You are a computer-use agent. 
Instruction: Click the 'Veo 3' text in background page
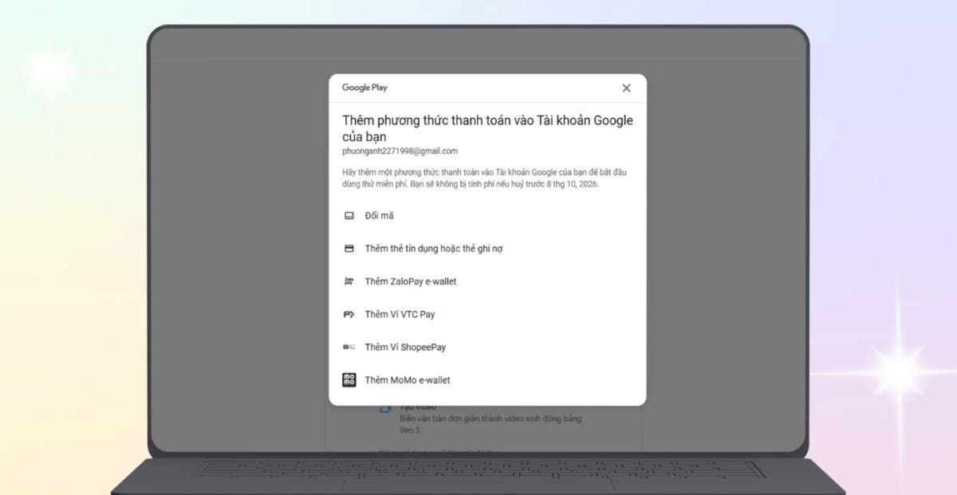pos(409,430)
